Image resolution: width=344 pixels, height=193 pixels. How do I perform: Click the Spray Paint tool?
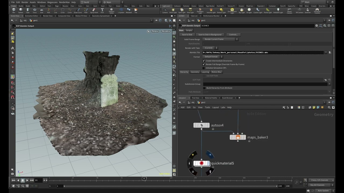coord(94,10)
